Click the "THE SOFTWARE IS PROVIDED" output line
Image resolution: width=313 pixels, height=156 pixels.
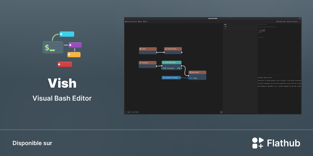[279, 86]
